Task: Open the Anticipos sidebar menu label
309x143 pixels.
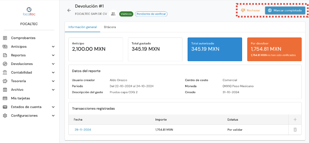Action: click(19, 46)
